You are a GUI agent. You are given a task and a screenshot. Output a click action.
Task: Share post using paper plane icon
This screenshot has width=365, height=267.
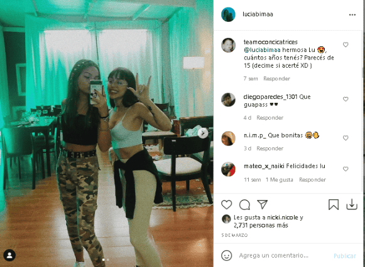[x=263, y=204]
